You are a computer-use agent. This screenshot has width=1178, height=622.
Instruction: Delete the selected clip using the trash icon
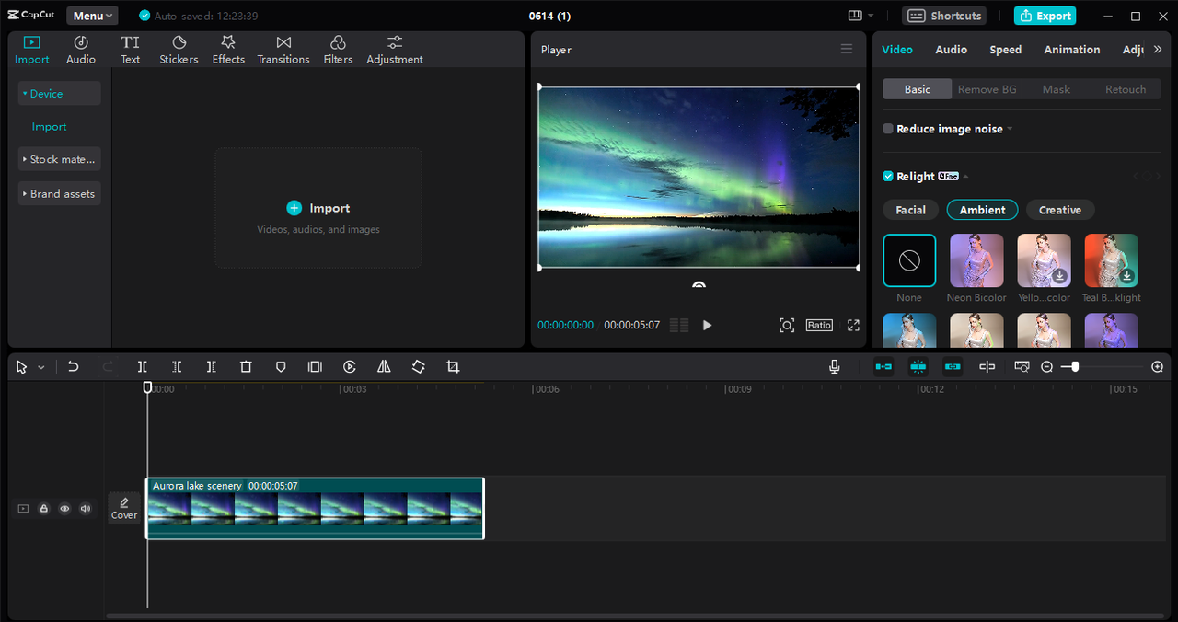(x=246, y=366)
